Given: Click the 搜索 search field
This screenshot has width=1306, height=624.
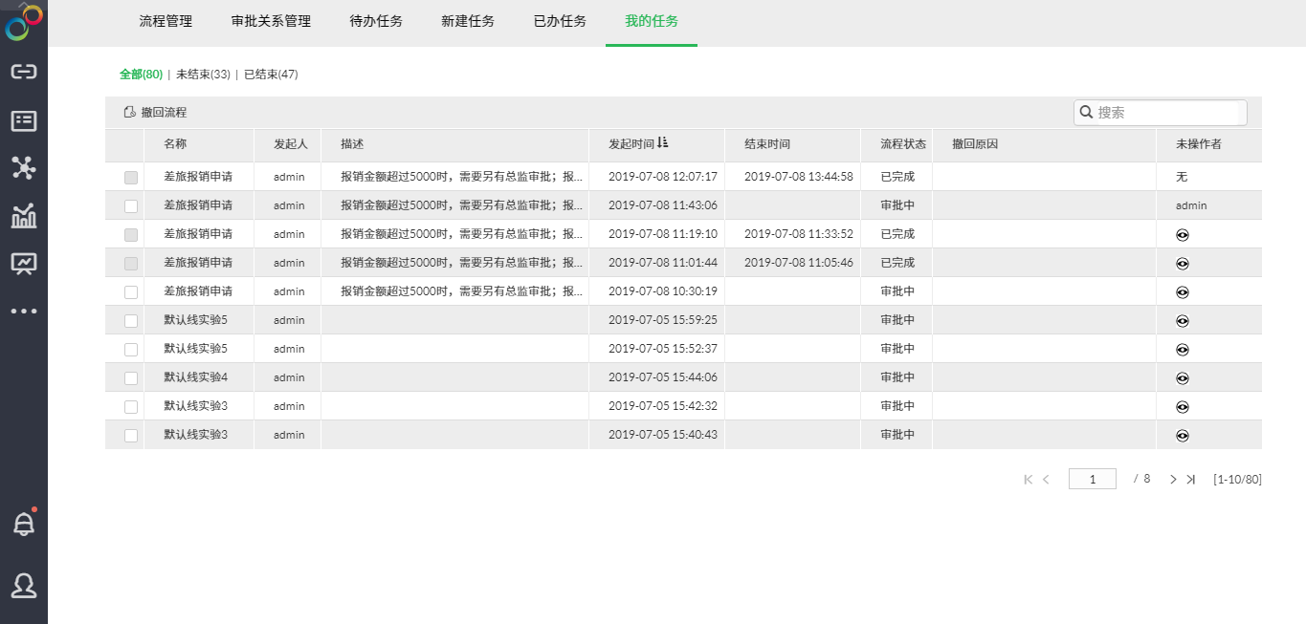Looking at the screenshot, I should [1165, 113].
